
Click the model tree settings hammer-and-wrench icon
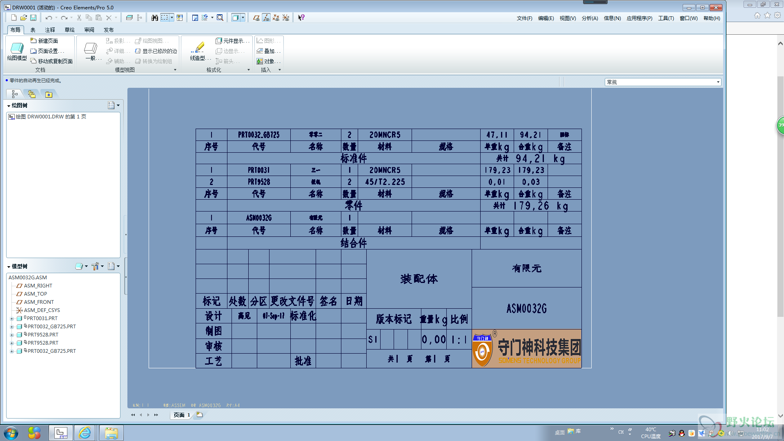95,266
